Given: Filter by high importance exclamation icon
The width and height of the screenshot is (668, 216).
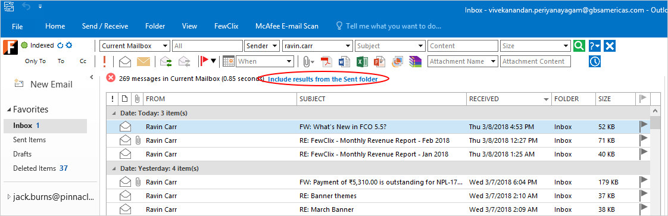Looking at the screenshot, I should coord(105,61).
